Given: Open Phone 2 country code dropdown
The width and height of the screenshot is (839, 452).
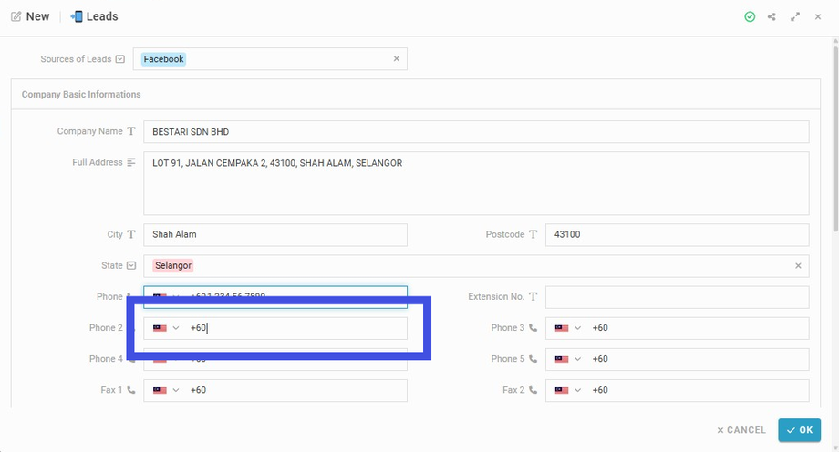Looking at the screenshot, I should [166, 328].
